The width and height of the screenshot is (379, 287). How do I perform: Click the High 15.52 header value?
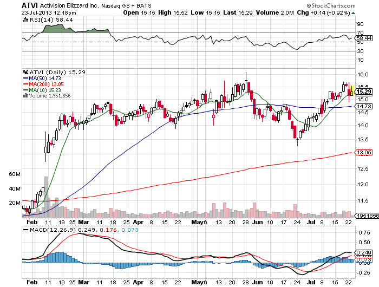point(173,12)
